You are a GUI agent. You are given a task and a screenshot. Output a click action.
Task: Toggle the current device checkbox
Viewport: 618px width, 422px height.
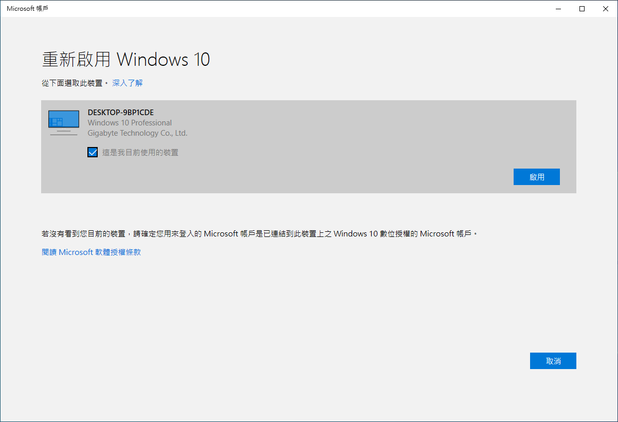click(x=93, y=152)
